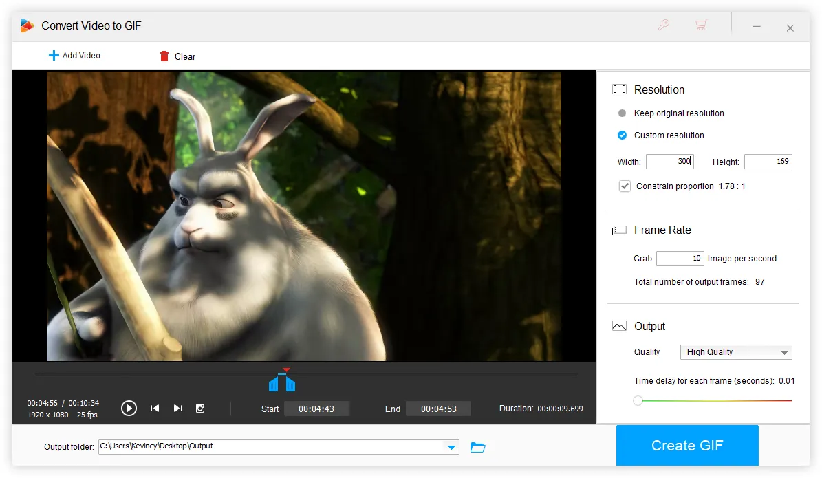
Task: Click the registration key icon
Action: 663,25
